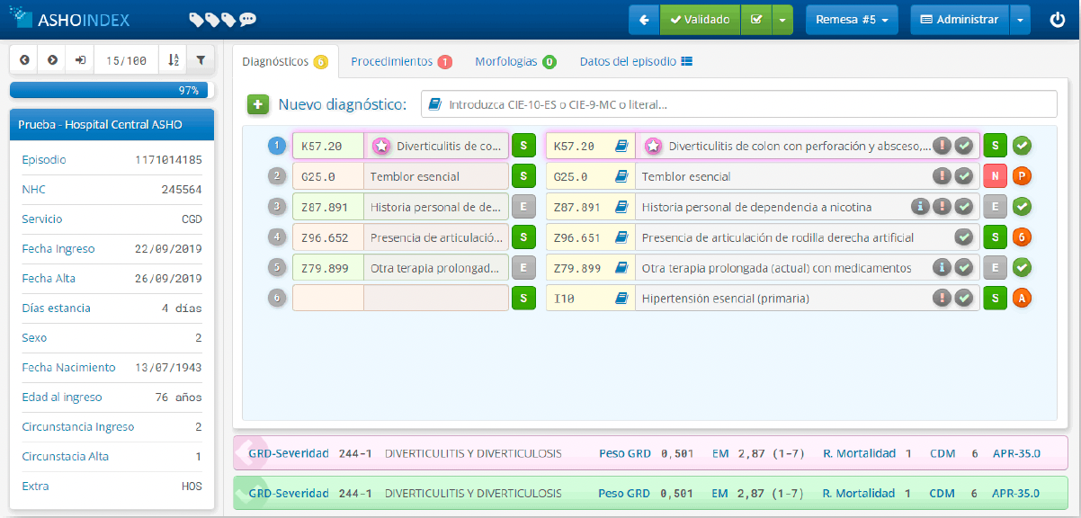The height and width of the screenshot is (518, 1081).
Task: Click book icon next to Z96.651
Action: click(621, 237)
